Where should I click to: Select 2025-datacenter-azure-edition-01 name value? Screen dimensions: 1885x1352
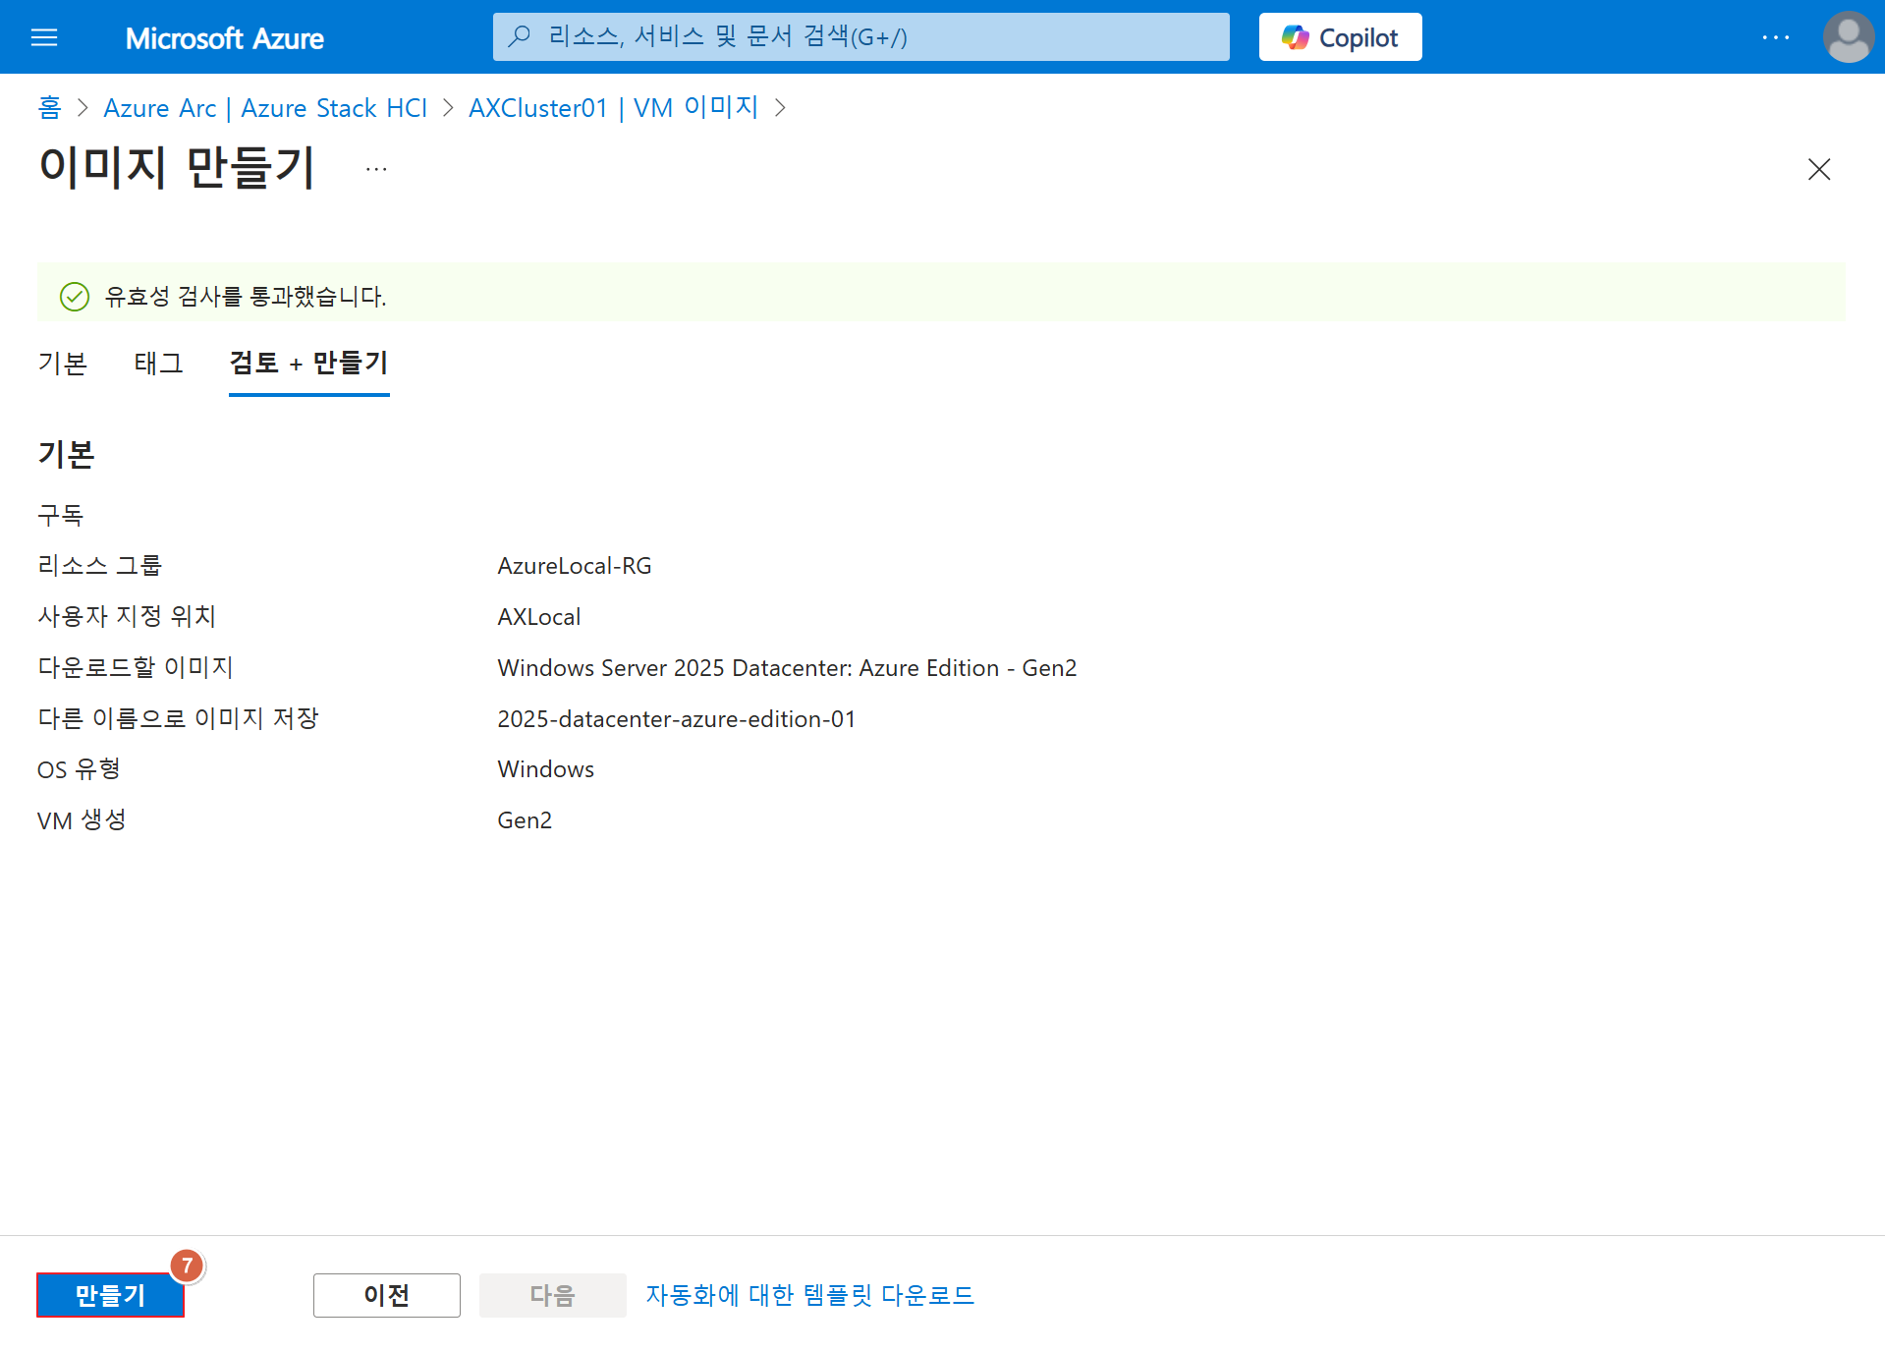click(x=677, y=718)
